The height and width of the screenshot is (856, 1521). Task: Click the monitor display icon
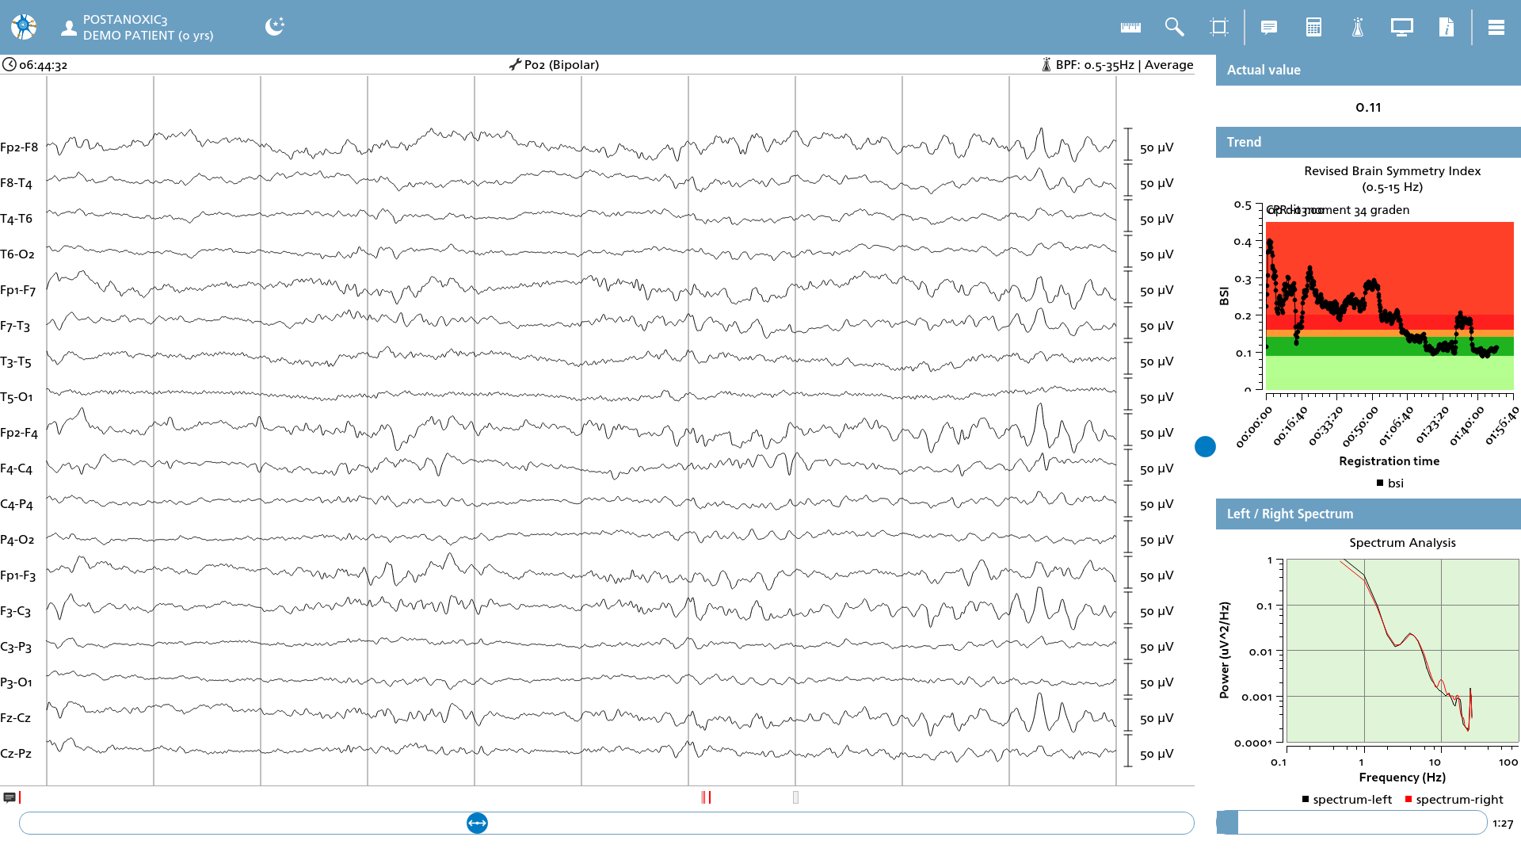pyautogui.click(x=1401, y=28)
